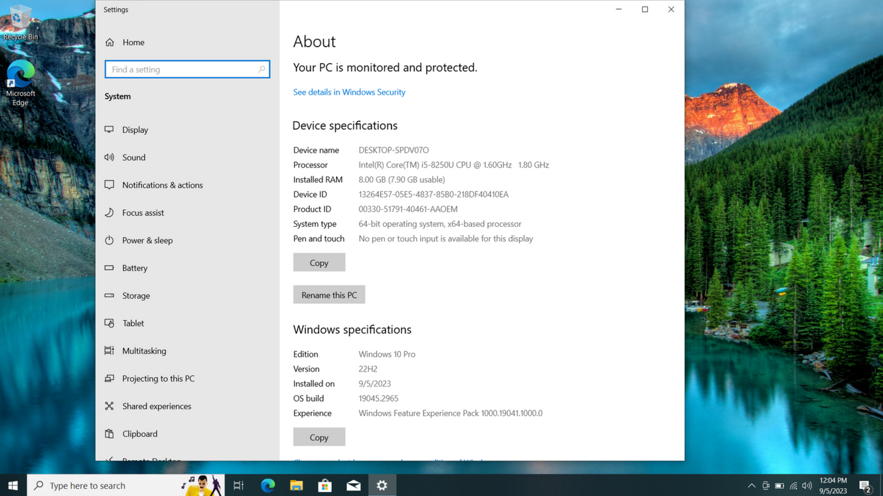Screen dimensions: 883x496
Task: Open Display settings from the sidebar
Action: (x=134, y=130)
